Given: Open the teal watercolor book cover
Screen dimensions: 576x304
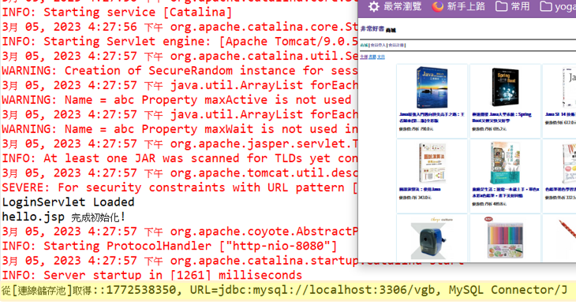Looking at the screenshot, I should pyautogui.click(x=505, y=163).
